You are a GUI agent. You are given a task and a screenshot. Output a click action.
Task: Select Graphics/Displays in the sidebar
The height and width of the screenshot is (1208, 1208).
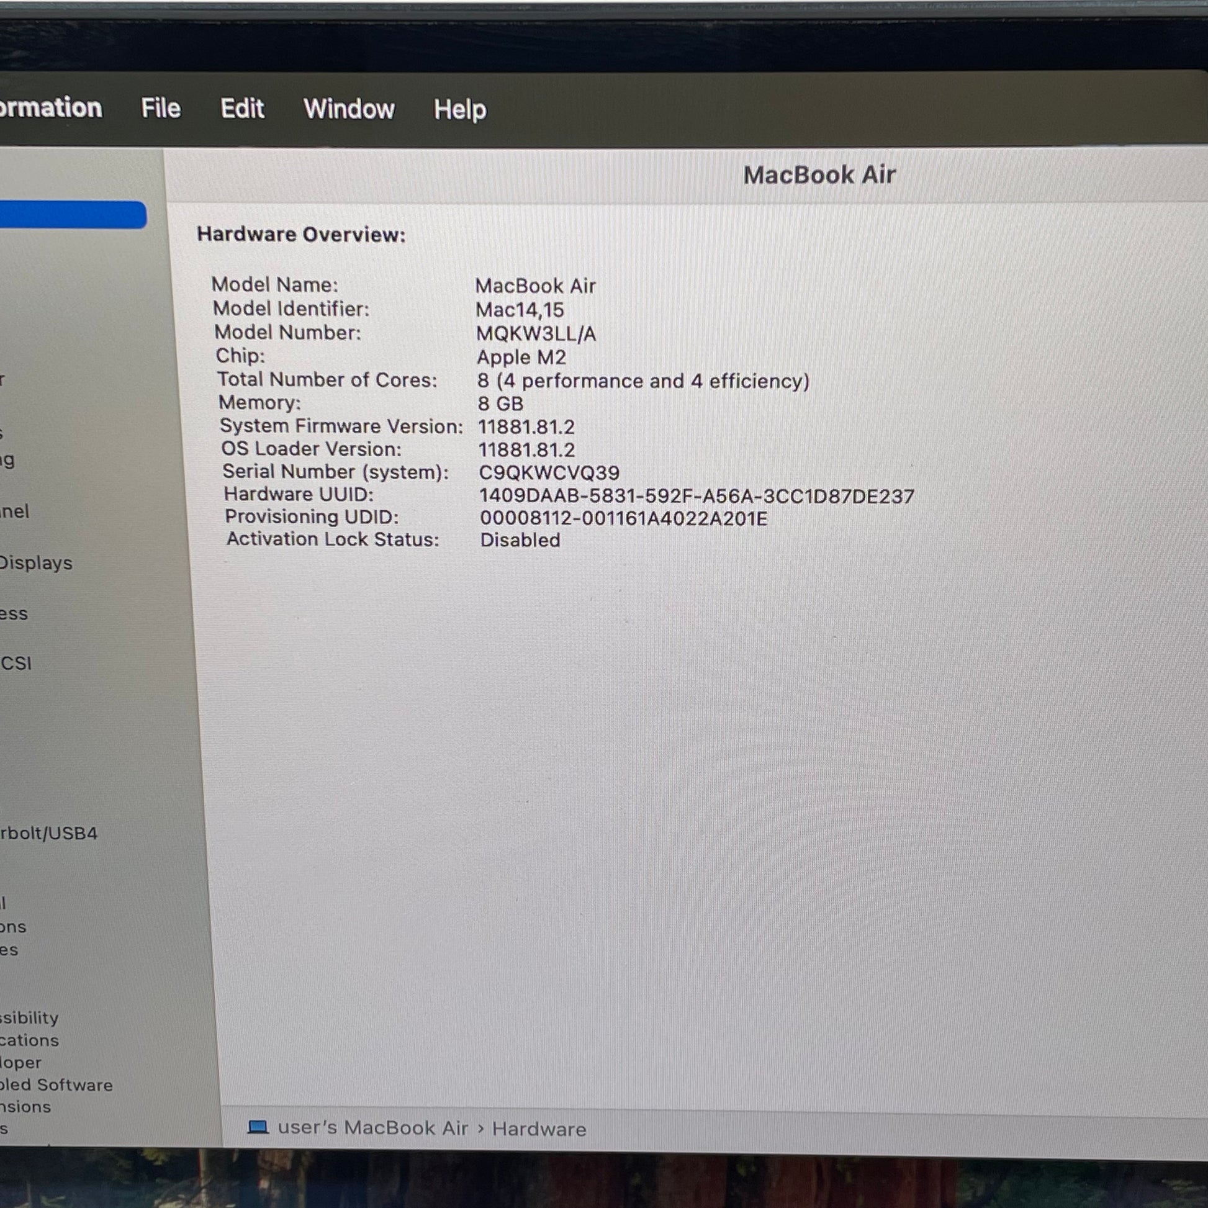tap(35, 563)
